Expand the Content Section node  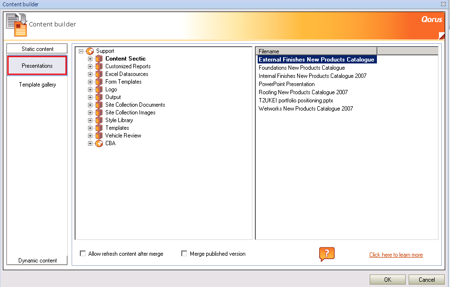point(90,59)
